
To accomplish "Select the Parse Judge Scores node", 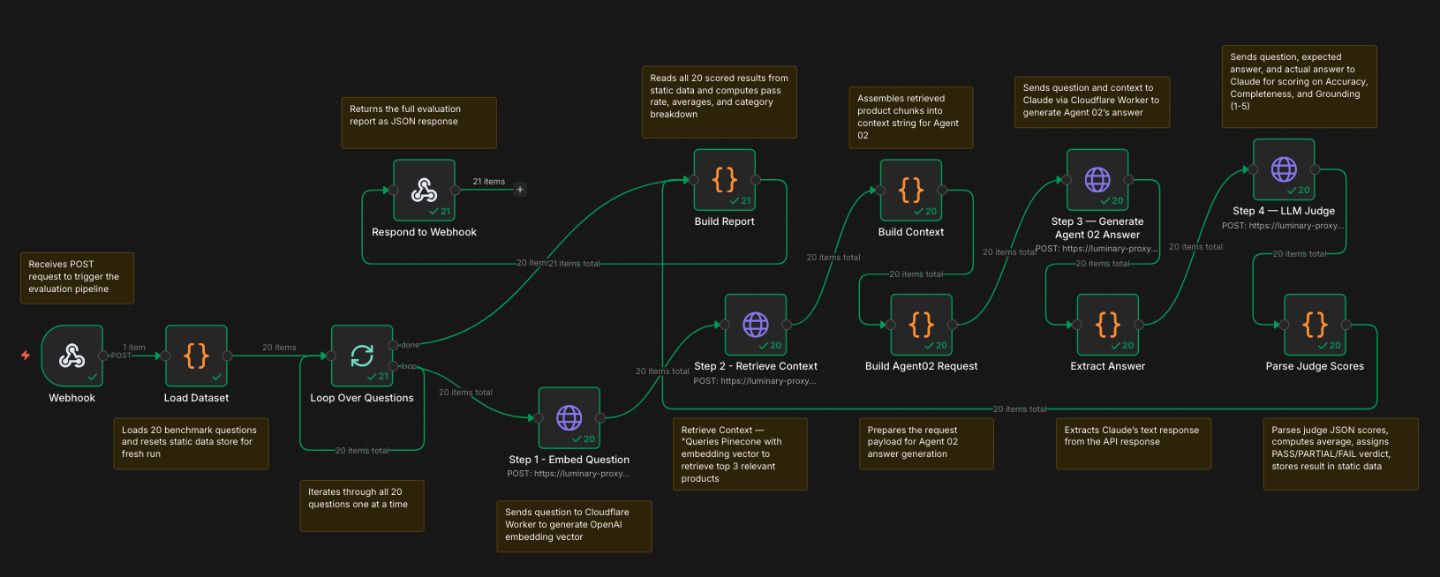I will 1315,325.
